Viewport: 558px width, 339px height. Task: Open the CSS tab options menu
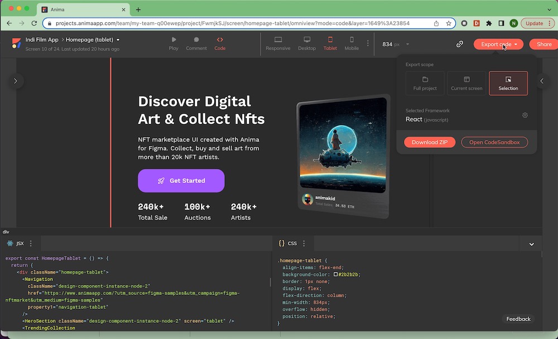(x=304, y=244)
